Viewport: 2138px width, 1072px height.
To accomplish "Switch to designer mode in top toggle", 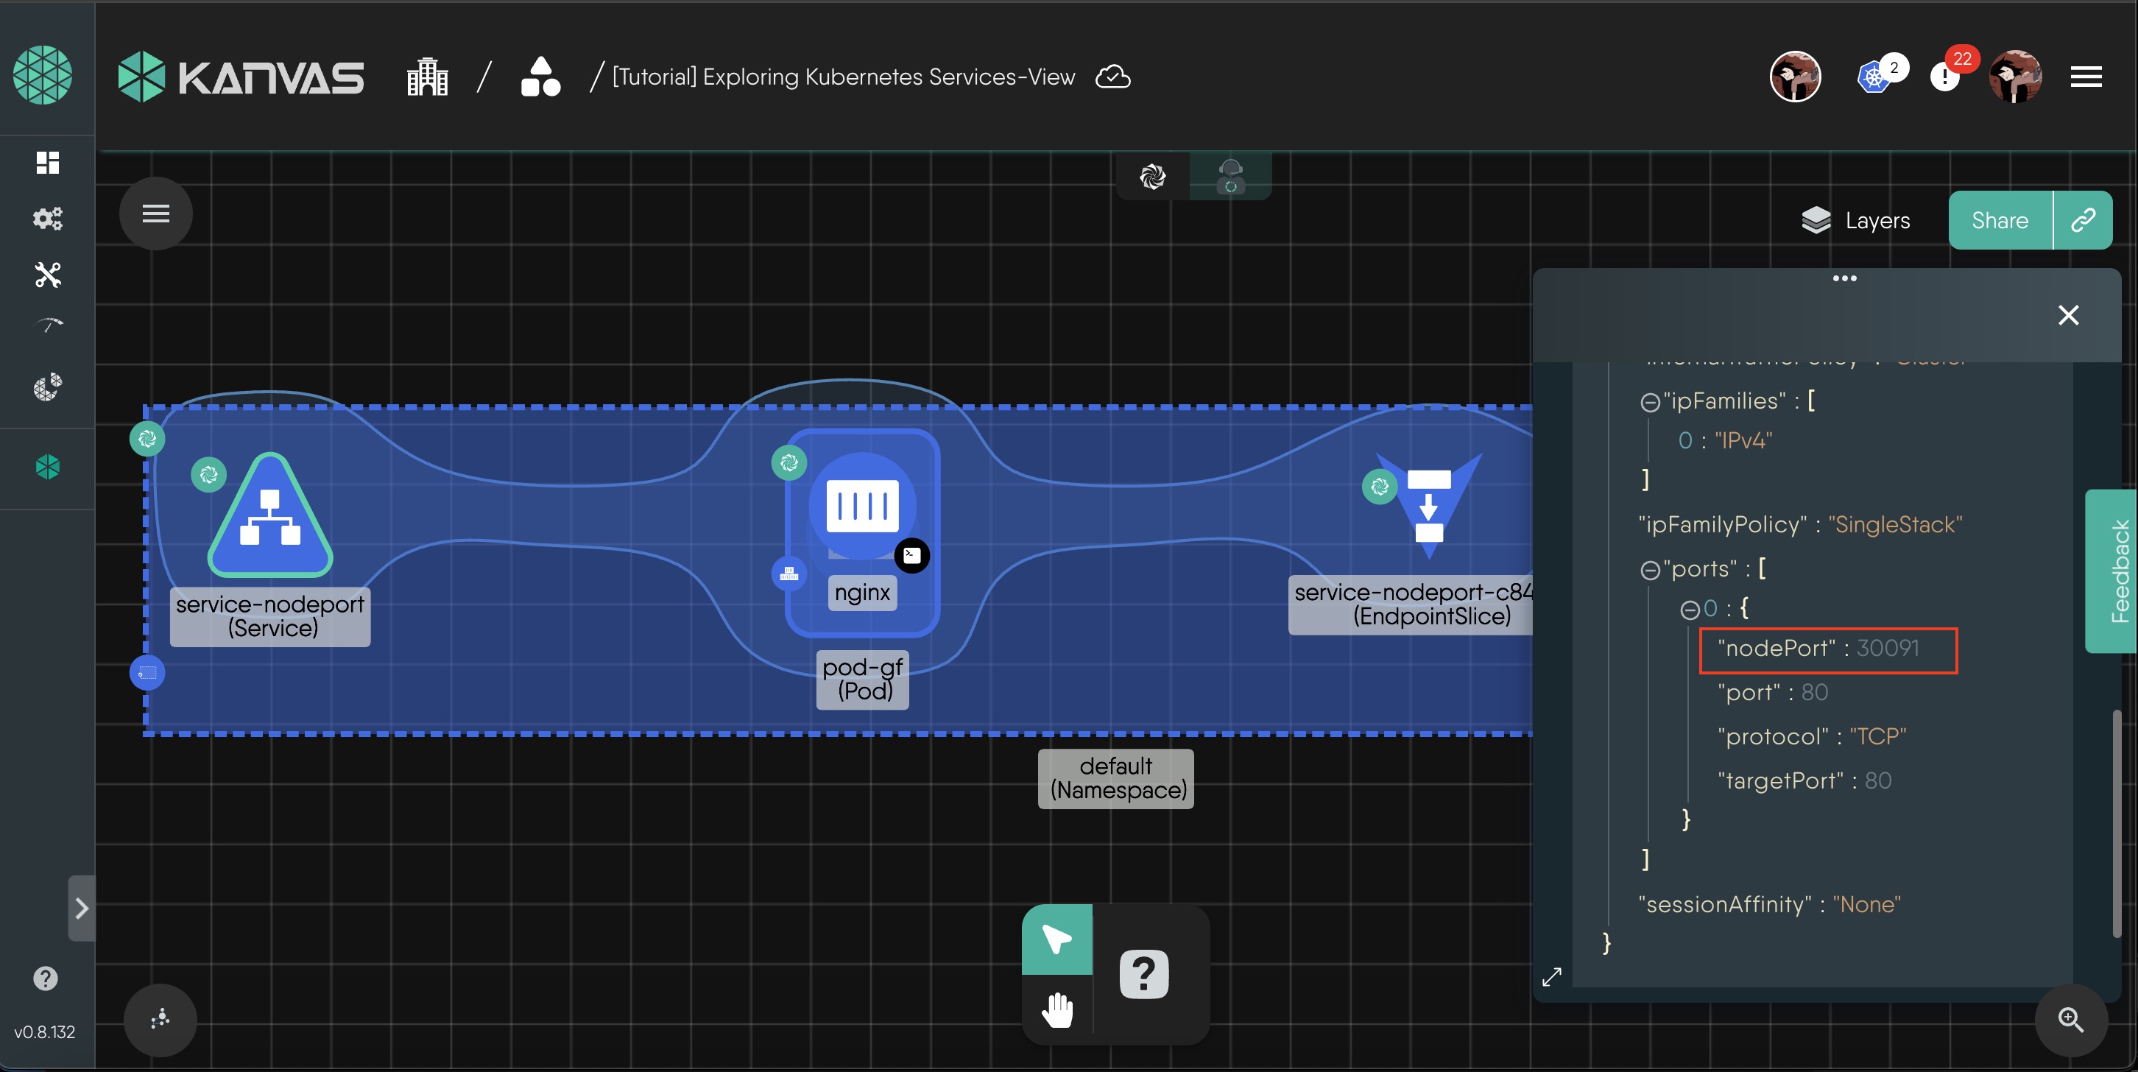I will (1152, 176).
